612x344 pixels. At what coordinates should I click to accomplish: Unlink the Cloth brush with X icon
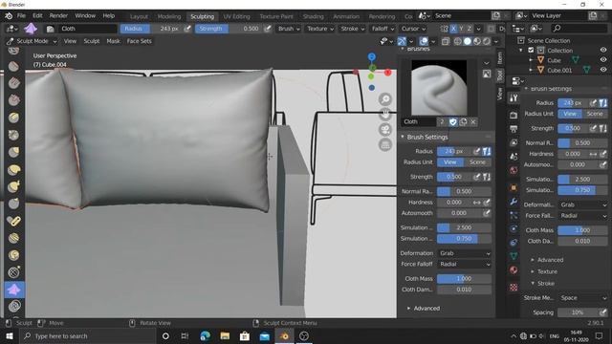(x=473, y=121)
